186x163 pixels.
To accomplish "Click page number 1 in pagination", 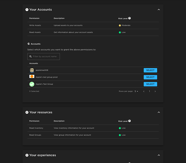I will (149, 91).
